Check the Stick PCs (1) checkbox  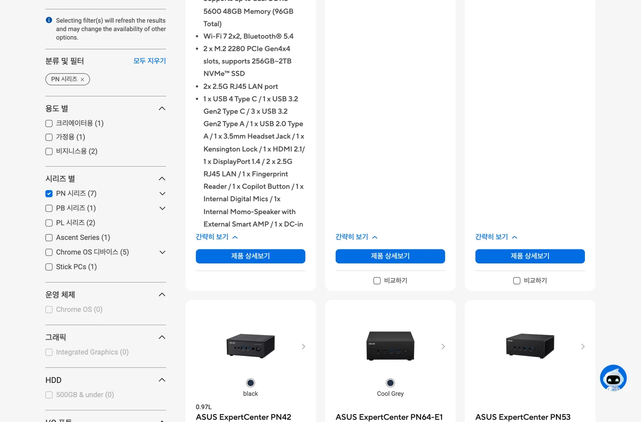[x=49, y=267]
